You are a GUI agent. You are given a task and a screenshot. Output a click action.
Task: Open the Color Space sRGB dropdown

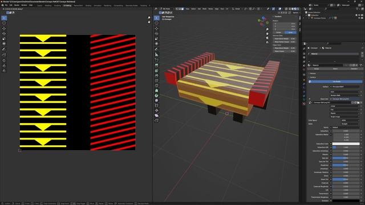[350, 120]
